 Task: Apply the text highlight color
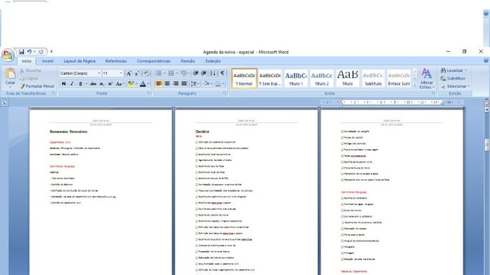point(131,84)
